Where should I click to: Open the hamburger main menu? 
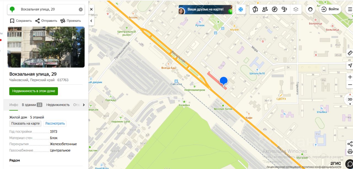(350, 9)
